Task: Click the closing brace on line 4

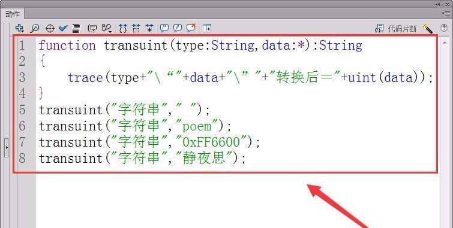Action: [x=41, y=93]
